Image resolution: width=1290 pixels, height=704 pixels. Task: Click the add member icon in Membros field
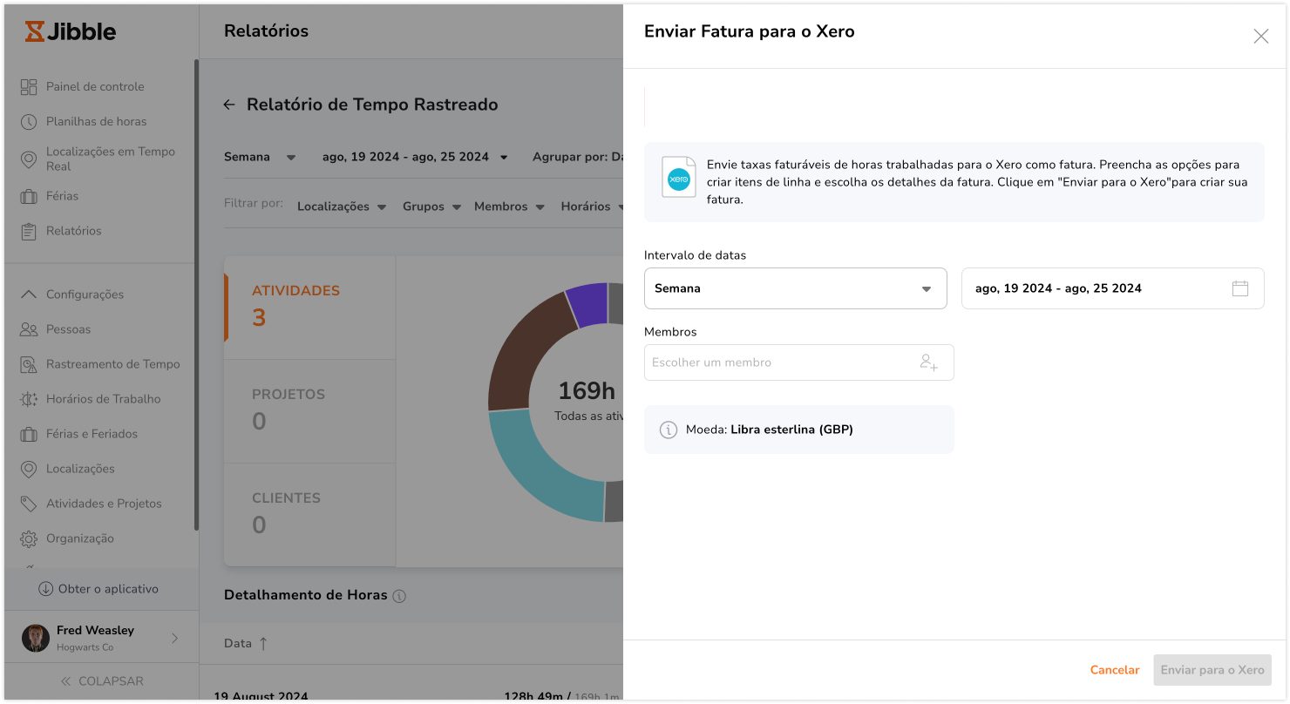click(929, 362)
